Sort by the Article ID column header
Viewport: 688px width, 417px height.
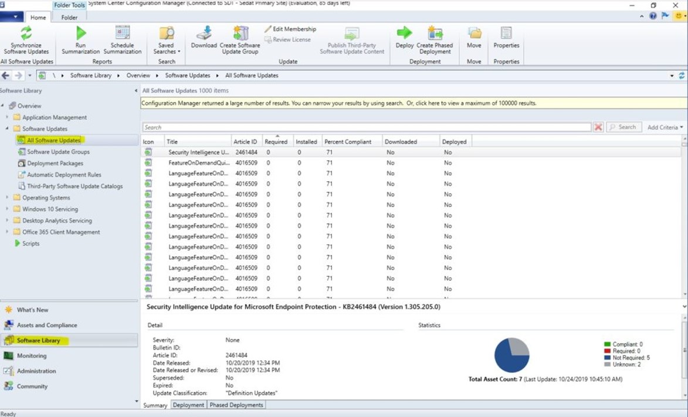(x=247, y=142)
